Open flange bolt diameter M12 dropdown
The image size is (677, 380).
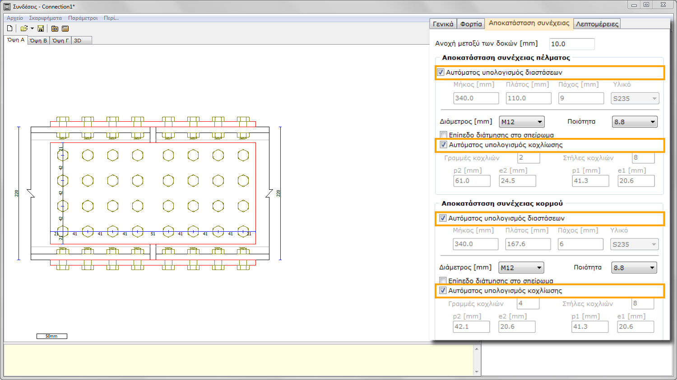click(522, 122)
